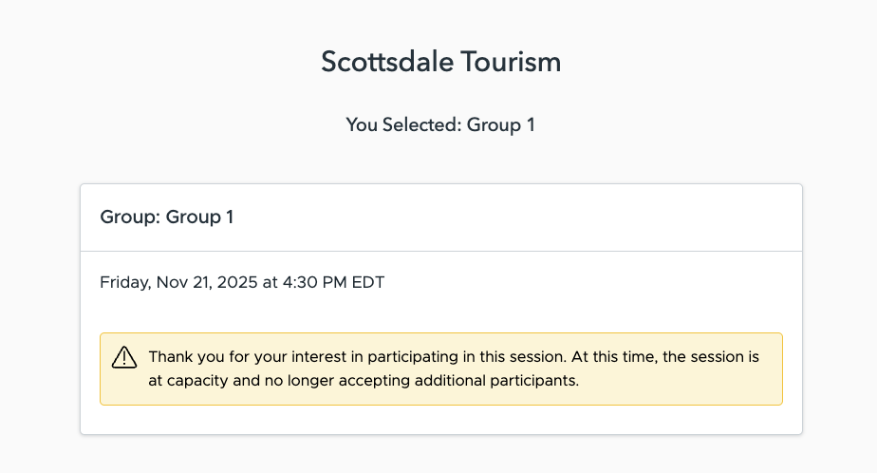Click "Group 1" in the subtitle line

500,124
